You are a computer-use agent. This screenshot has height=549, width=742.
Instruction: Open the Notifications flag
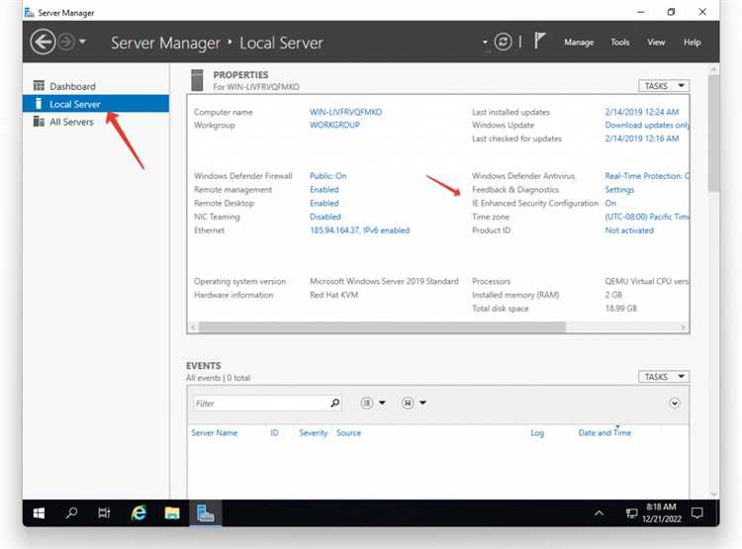tap(540, 41)
